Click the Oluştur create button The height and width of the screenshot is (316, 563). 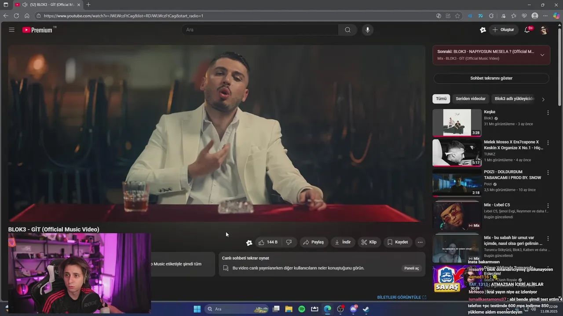coord(503,30)
